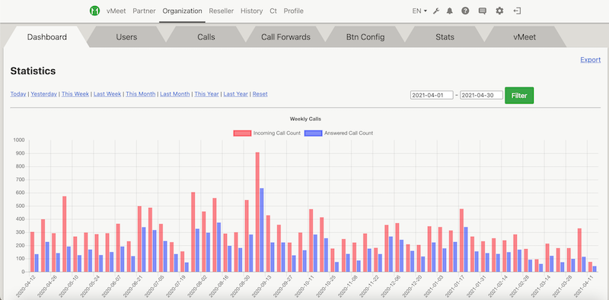Switch to the Users tab
Image resolution: width=609 pixels, height=300 pixels.
[x=126, y=37]
